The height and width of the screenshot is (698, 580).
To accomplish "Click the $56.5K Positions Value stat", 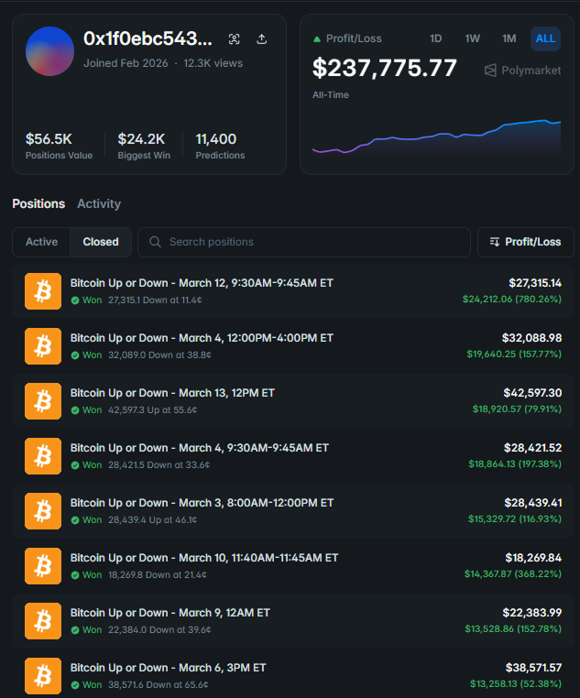I will coord(59,146).
